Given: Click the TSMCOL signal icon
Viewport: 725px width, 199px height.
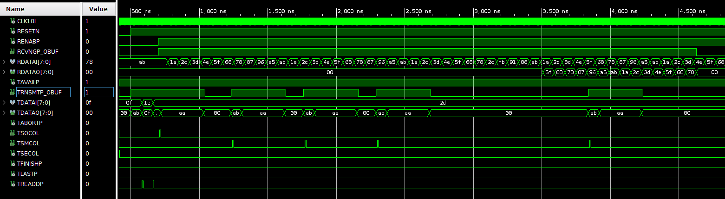Looking at the screenshot, I should tap(13, 143).
